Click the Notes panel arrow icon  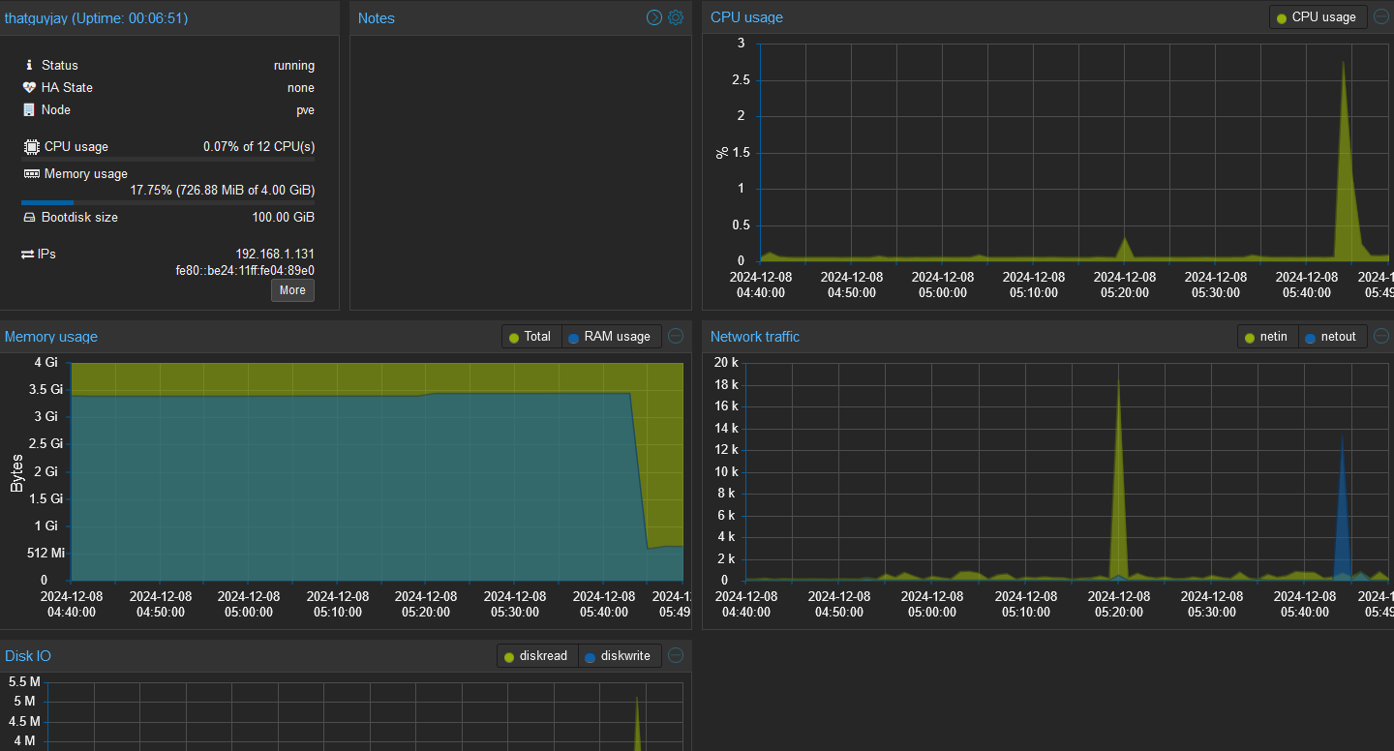coord(654,17)
